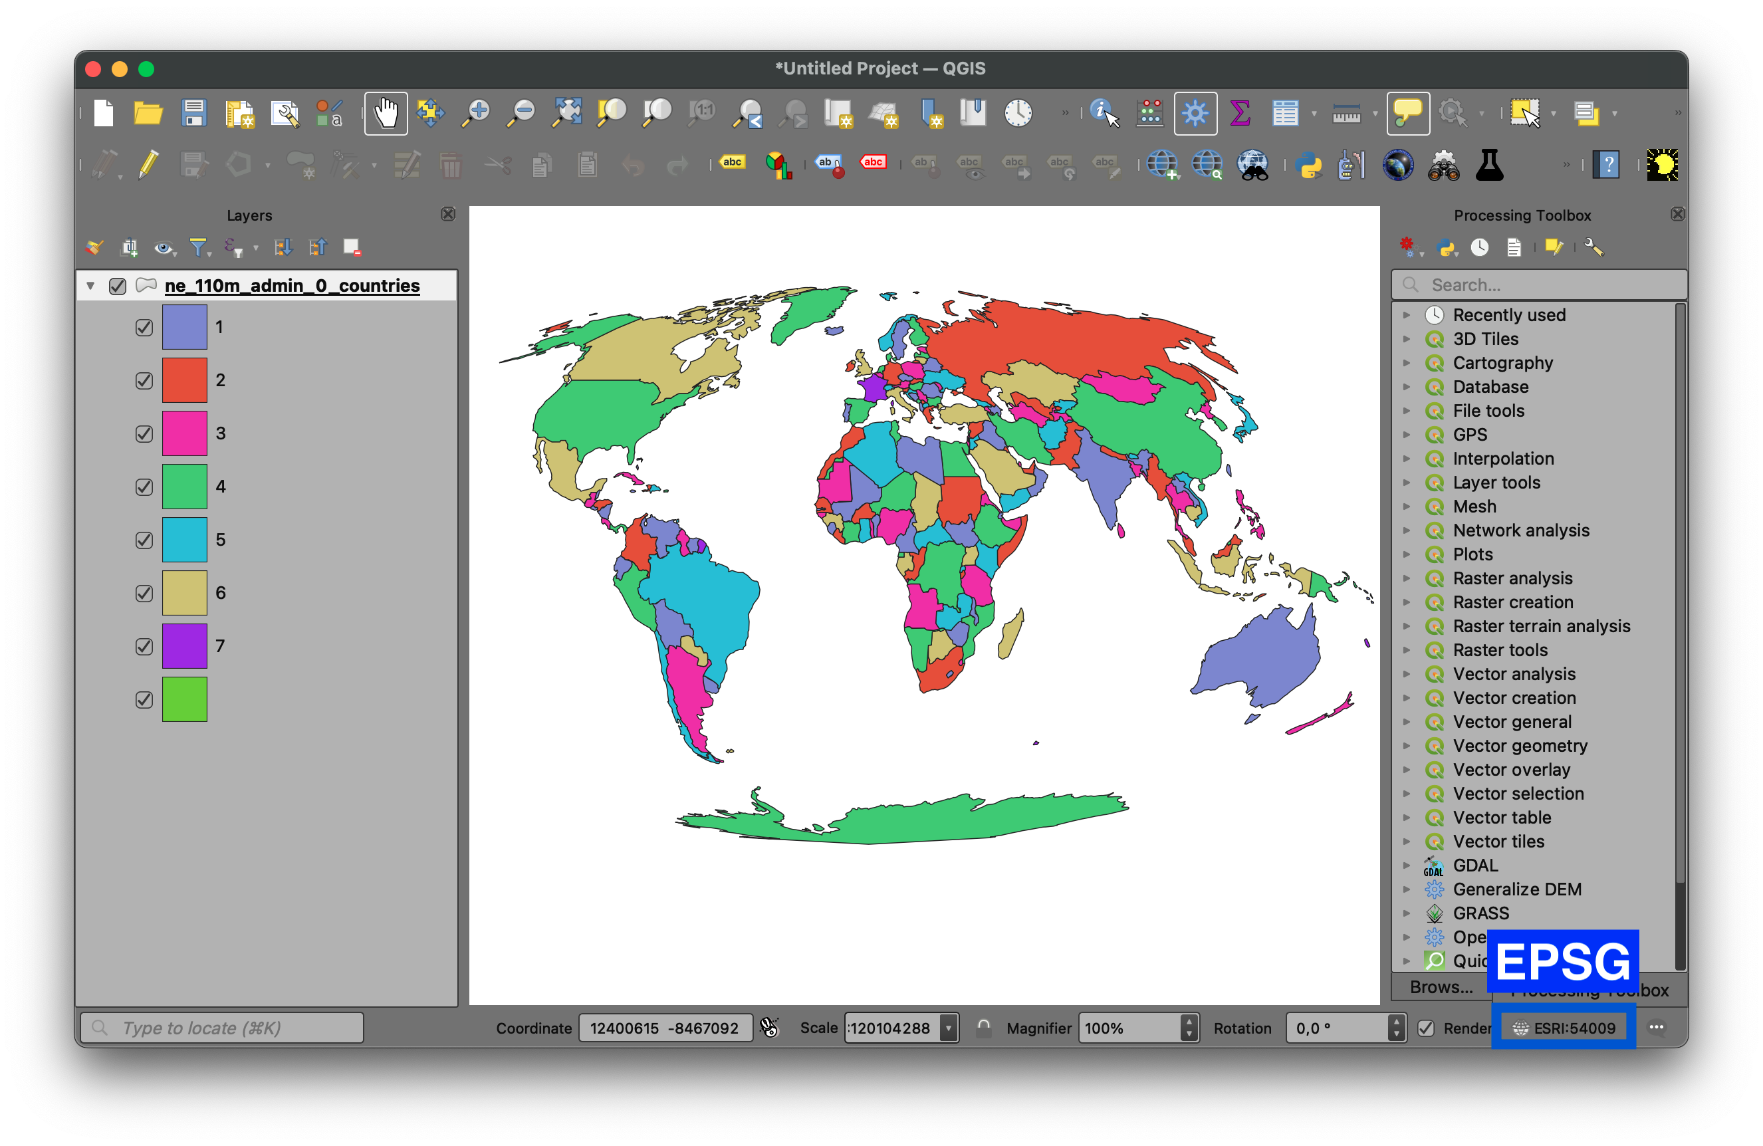
Task: Click the Zoom In magnifier icon
Action: coord(475,114)
